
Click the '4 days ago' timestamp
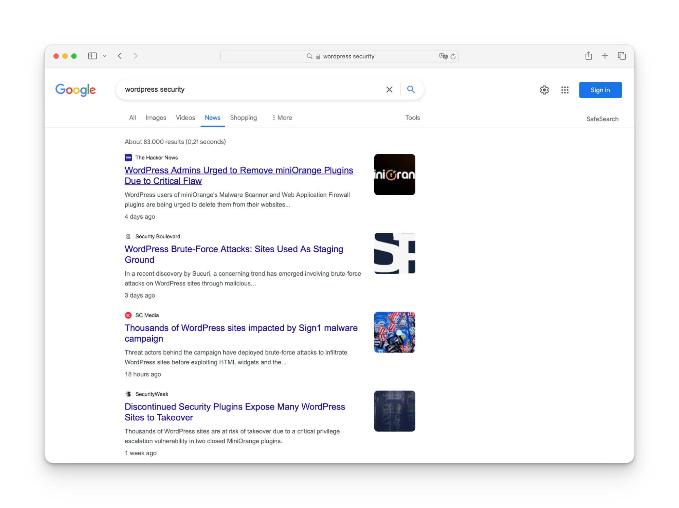click(x=140, y=217)
